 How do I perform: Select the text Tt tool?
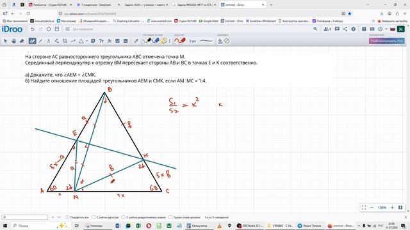(x=101, y=41)
